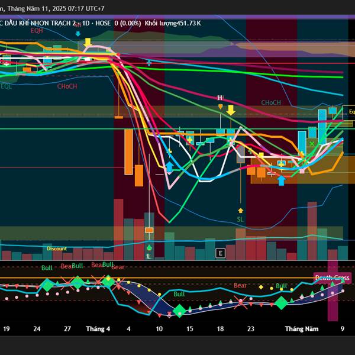Click the teal CHoCH label
The height and width of the screenshot is (355, 355).
(271, 102)
